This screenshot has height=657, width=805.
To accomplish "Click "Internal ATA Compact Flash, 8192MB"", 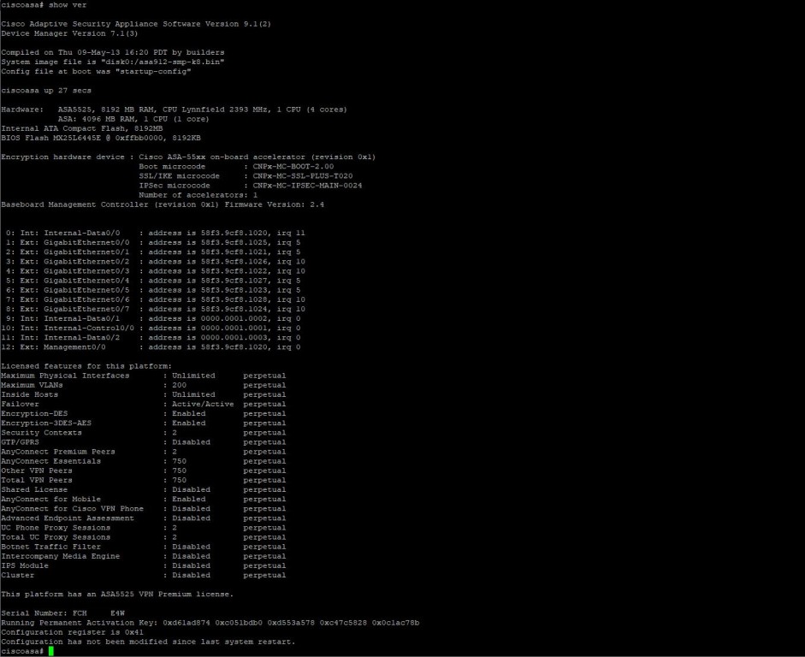I will click(82, 129).
